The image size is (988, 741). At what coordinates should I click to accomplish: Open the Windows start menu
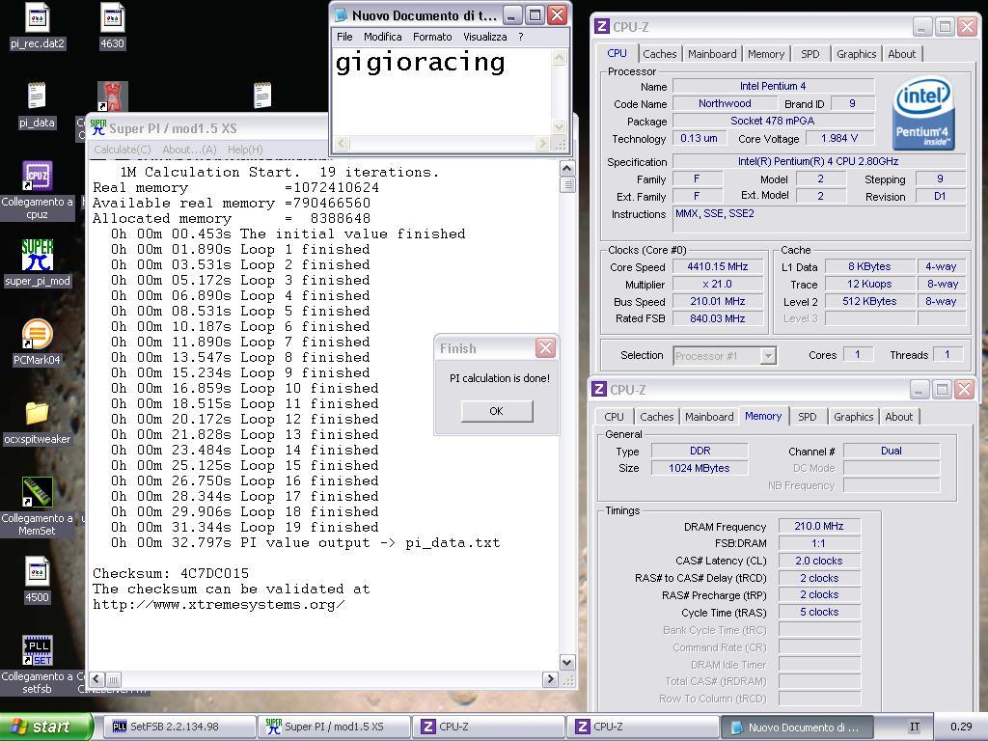46,727
